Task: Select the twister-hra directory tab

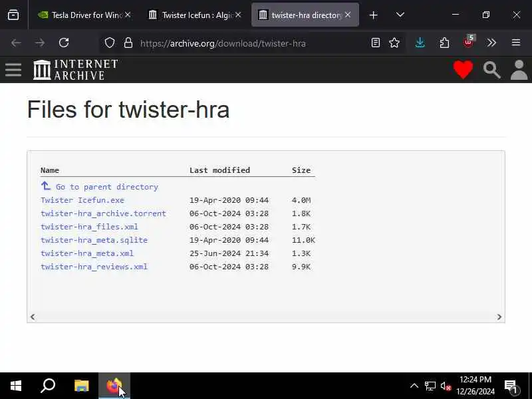Action: coord(305,15)
